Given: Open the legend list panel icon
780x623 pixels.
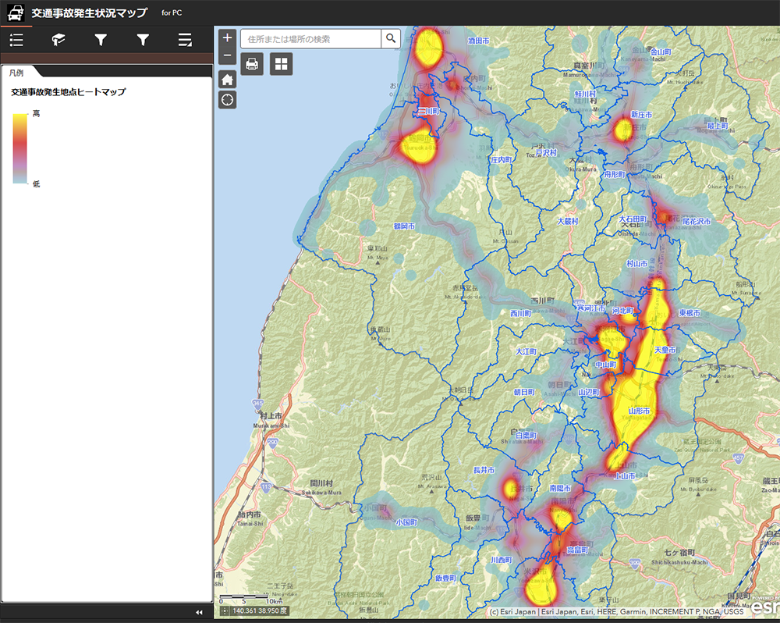Looking at the screenshot, I should [x=16, y=40].
